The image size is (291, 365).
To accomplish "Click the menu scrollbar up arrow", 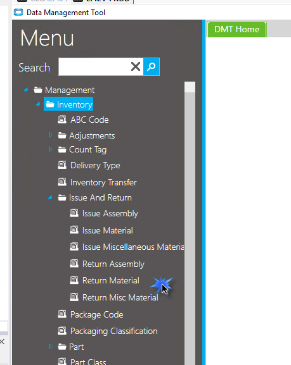I will point(190,87).
